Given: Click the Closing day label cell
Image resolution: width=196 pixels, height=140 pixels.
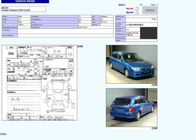Looking at the screenshot, I should coord(120,38).
